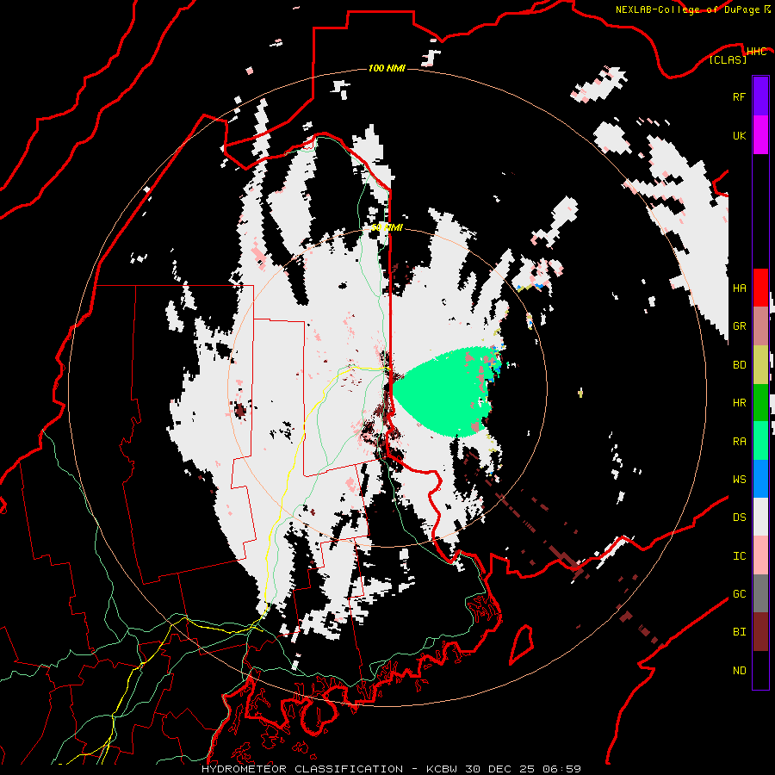Viewport: 775px width, 775px height.
Task: Click the GC legend label
Action: point(739,594)
